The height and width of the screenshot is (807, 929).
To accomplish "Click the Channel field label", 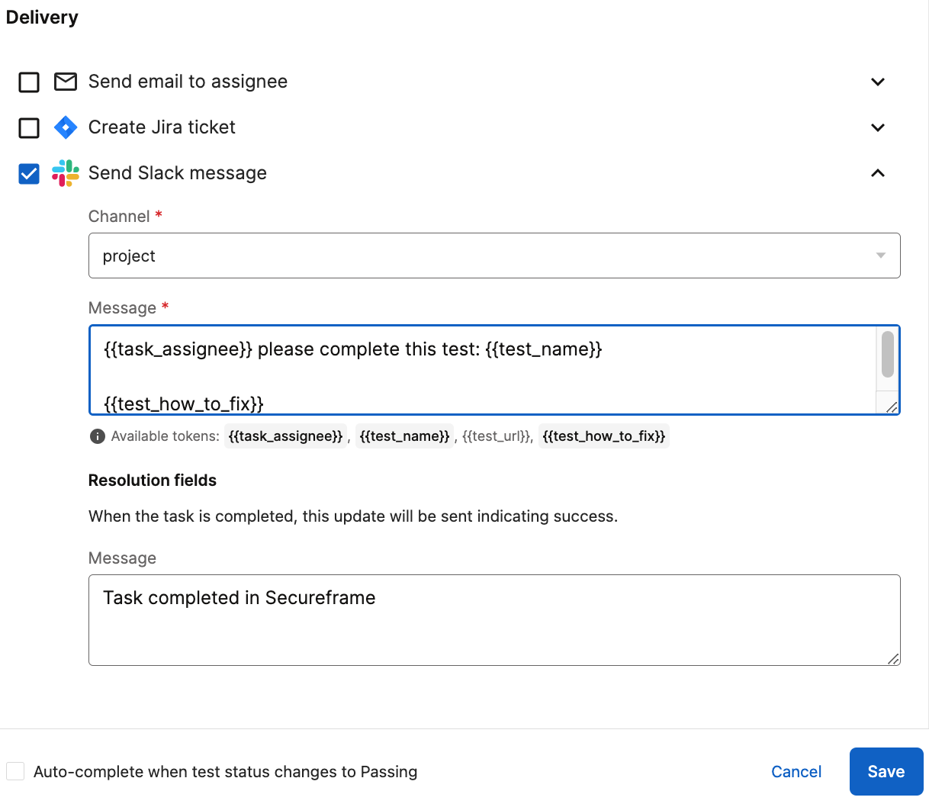I will click(119, 217).
